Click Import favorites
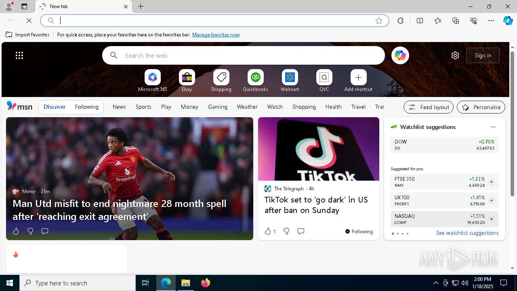The image size is (517, 291). (27, 35)
